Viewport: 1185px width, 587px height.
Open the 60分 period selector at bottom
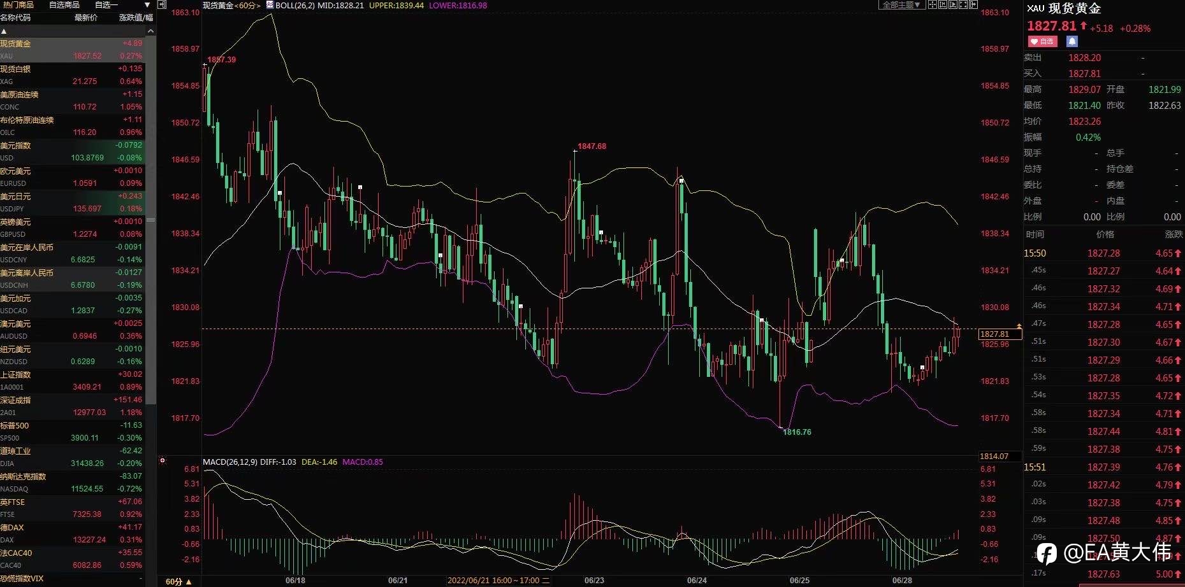(178, 581)
